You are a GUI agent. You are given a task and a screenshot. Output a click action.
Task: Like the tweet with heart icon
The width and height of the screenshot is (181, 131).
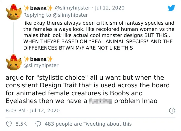click(9, 124)
